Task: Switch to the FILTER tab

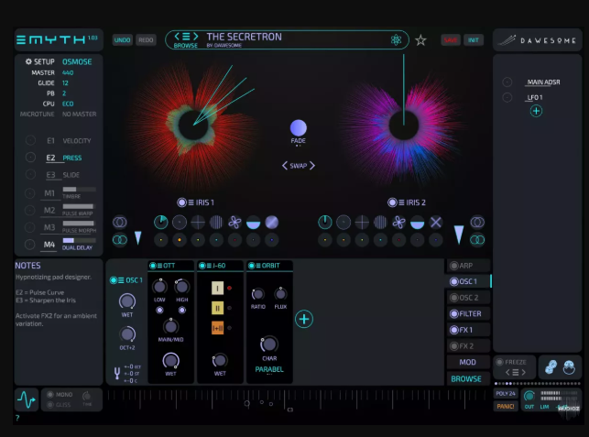Action: tap(468, 313)
